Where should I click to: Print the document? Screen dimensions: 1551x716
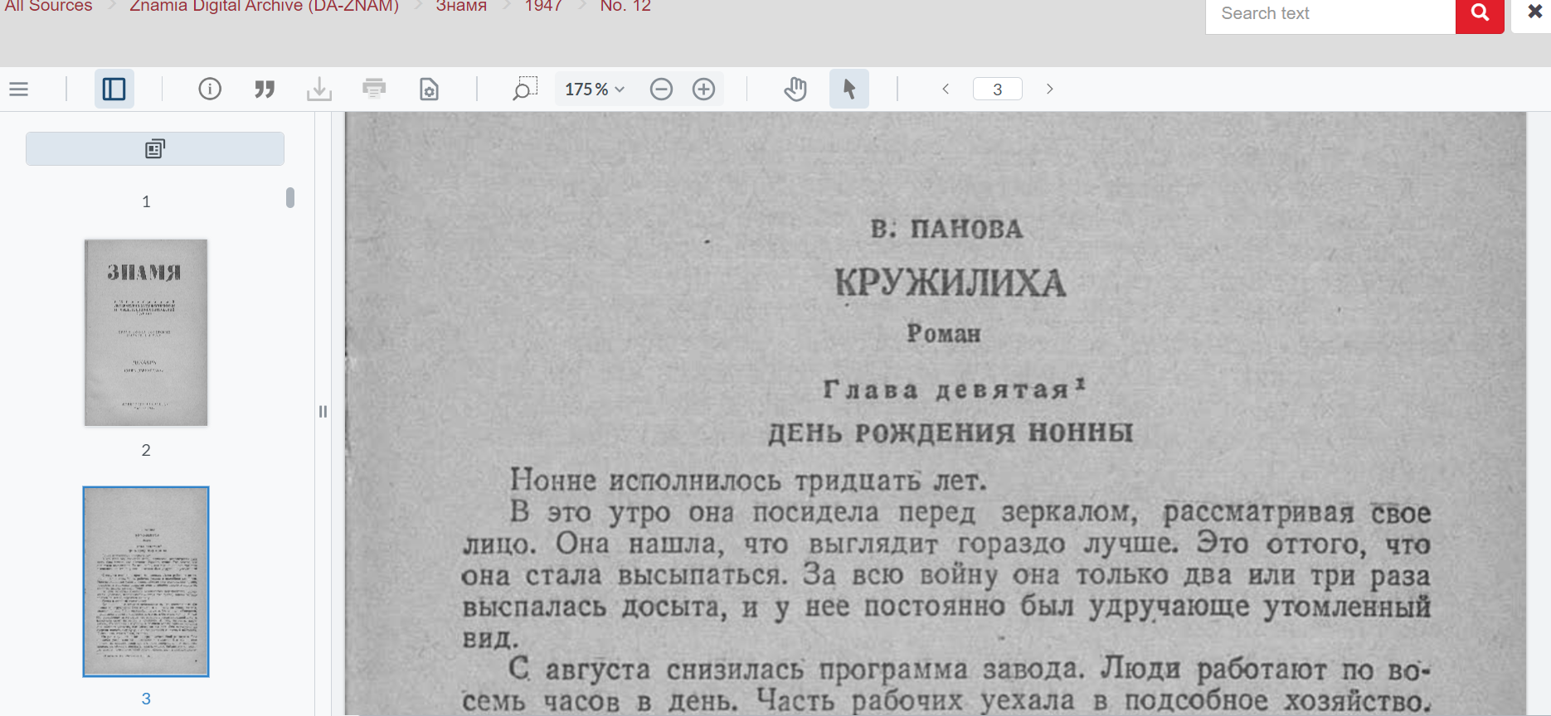point(374,89)
